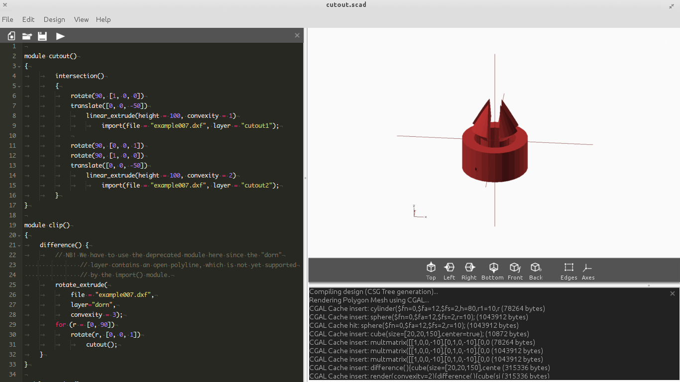Click the 'CGAL Cache insert: cube(size=' console line
Image resolution: width=680 pixels, height=382 pixels.
[x=419, y=334]
